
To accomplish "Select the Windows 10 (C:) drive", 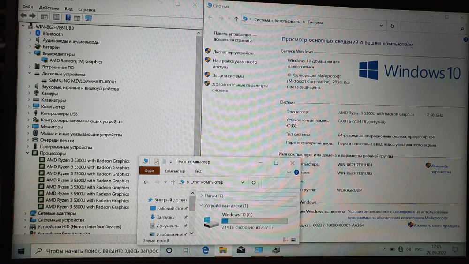I will 246,221.
